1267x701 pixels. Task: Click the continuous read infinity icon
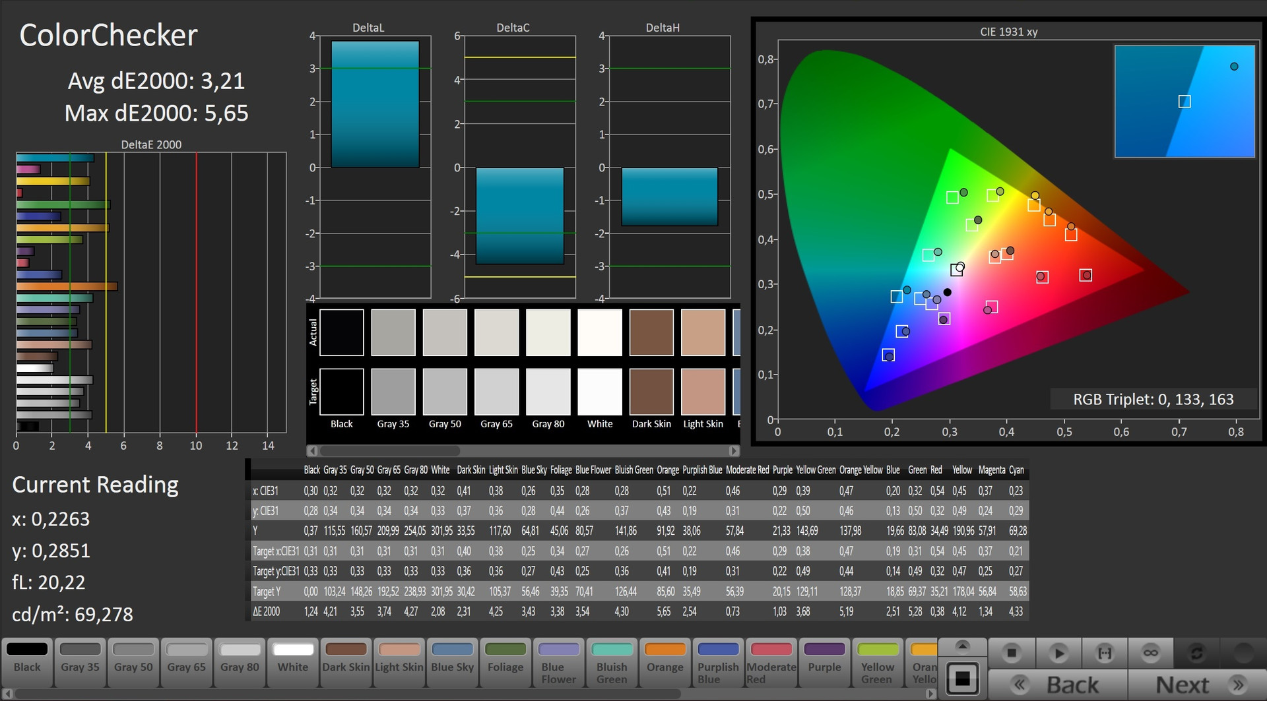point(1150,653)
